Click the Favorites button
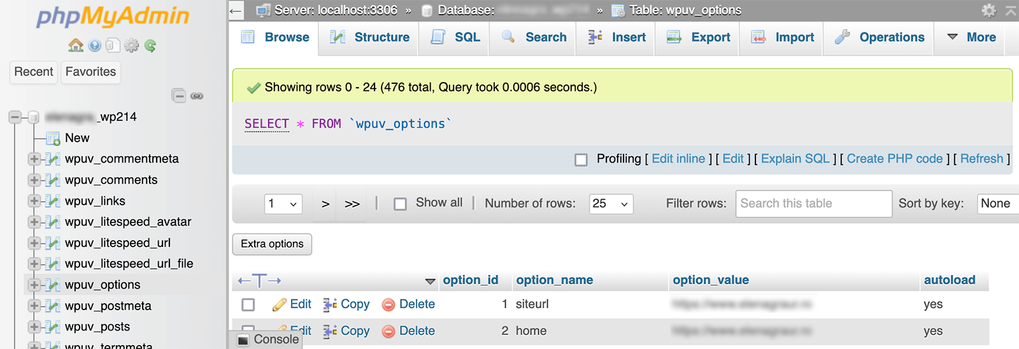The width and height of the screenshot is (1019, 349). coord(90,72)
